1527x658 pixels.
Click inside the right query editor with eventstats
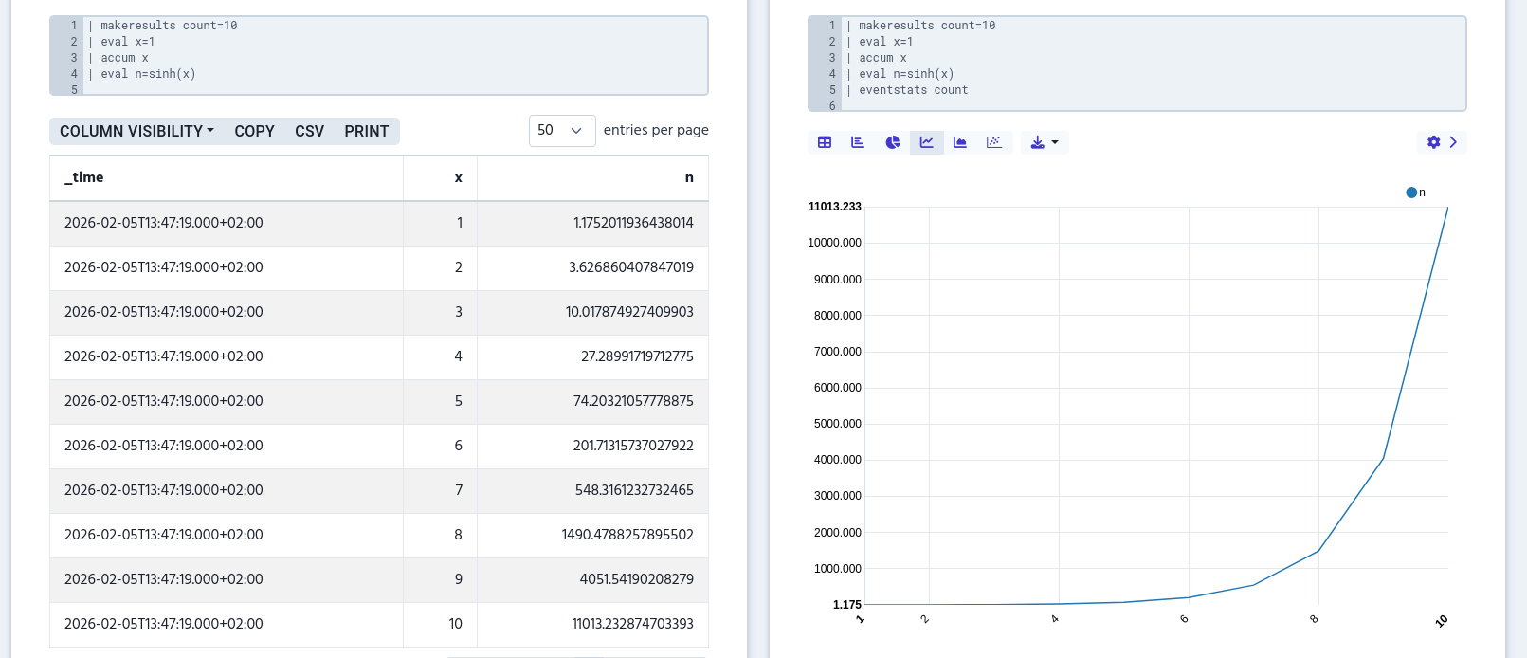1137,64
